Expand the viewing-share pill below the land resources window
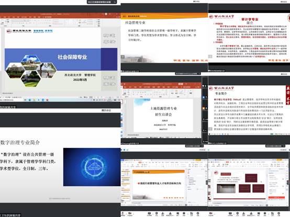Screen dimensions: 290x217 pyautogui.click(x=194, y=146)
